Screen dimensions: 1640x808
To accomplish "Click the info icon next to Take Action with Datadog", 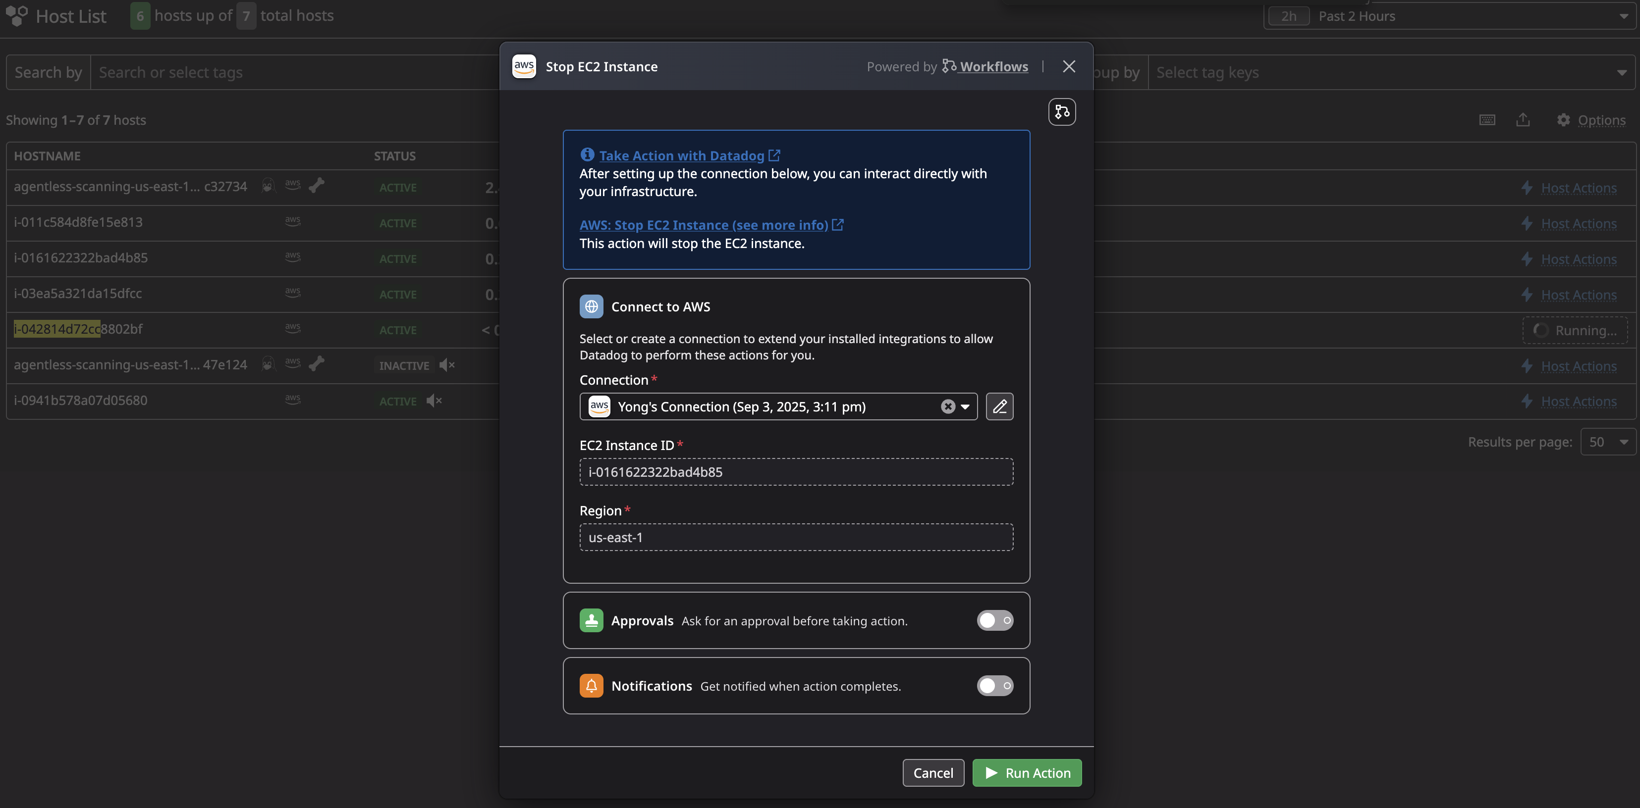I will (x=587, y=154).
